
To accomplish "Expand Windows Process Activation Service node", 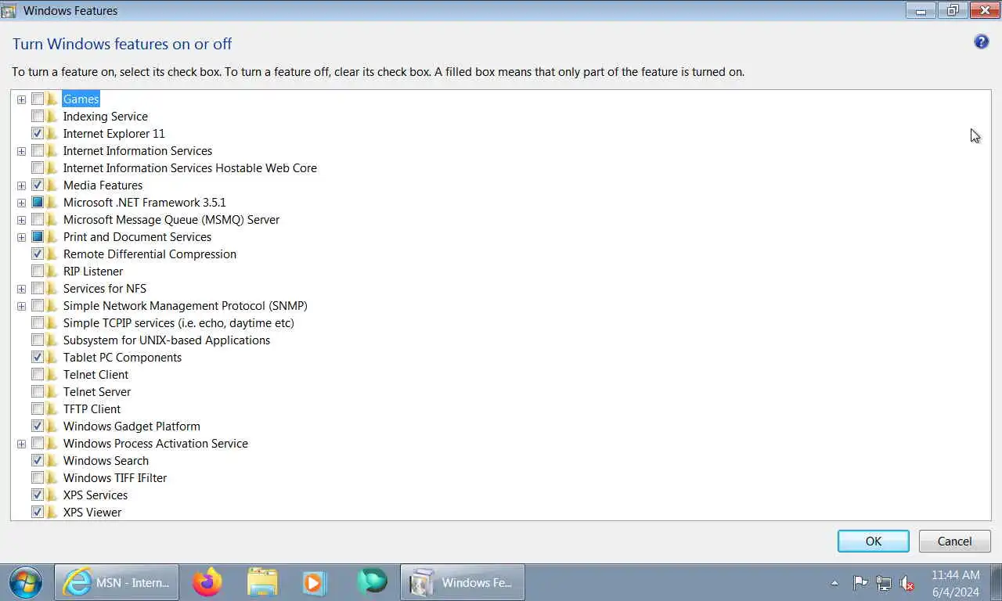I will click(x=21, y=444).
